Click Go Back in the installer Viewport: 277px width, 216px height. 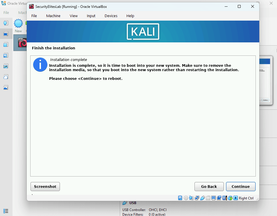(209, 186)
